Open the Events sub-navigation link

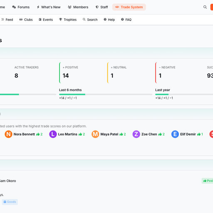point(46,20)
